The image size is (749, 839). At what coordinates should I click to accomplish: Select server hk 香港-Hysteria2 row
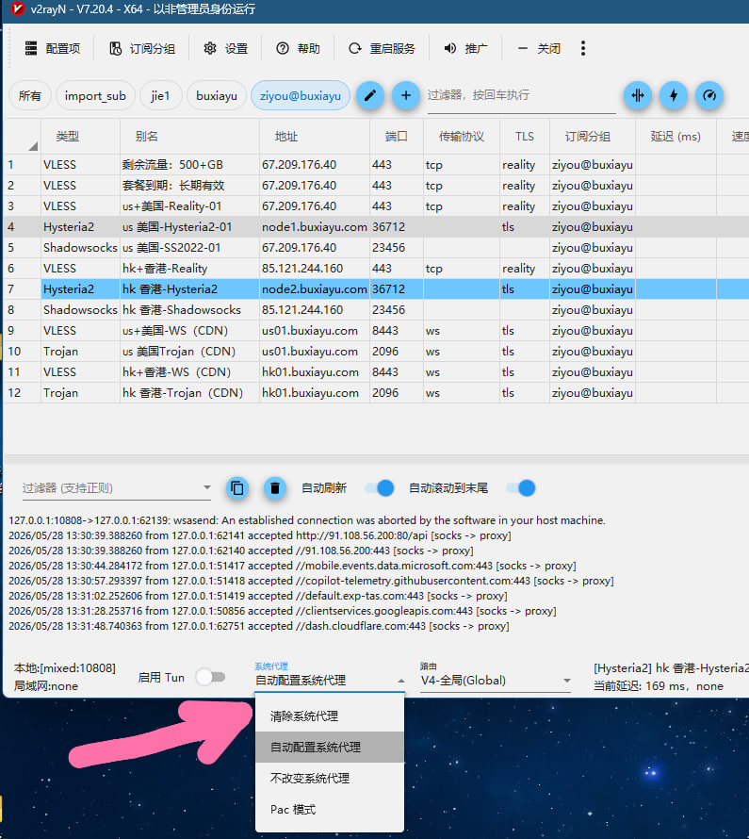tap(376, 289)
